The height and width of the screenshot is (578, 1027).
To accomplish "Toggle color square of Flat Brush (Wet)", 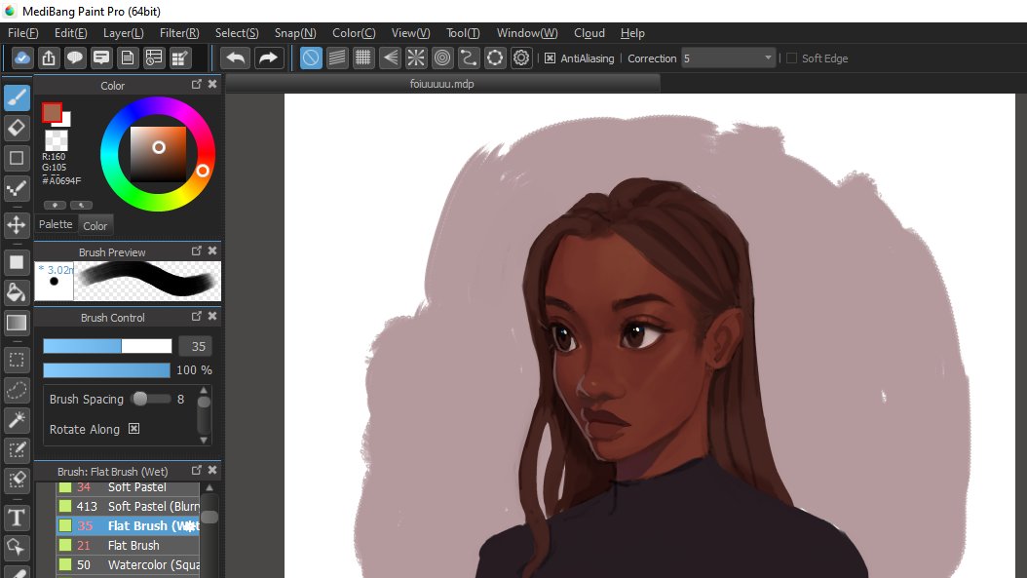I will click(x=65, y=525).
